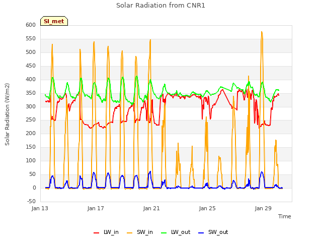
Task: Click the Jan 21 x-axis label
Action: tap(151, 208)
